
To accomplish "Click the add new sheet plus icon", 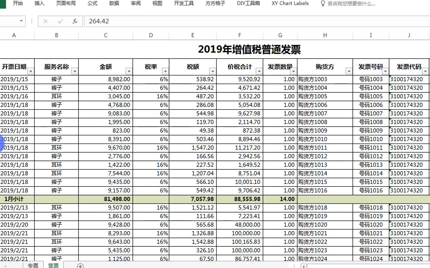I will point(80,266).
